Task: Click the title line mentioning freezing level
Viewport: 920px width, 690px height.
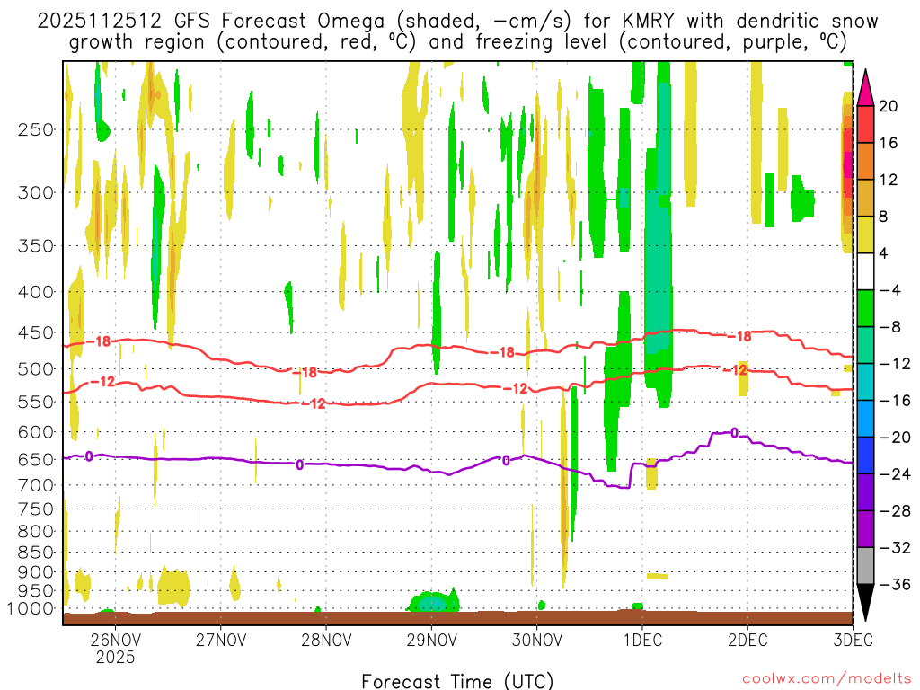Action: (x=457, y=42)
